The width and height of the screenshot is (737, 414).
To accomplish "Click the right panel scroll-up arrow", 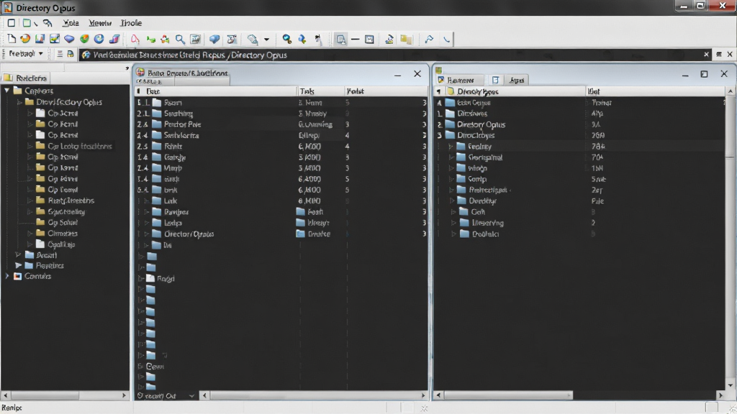I will [730, 91].
